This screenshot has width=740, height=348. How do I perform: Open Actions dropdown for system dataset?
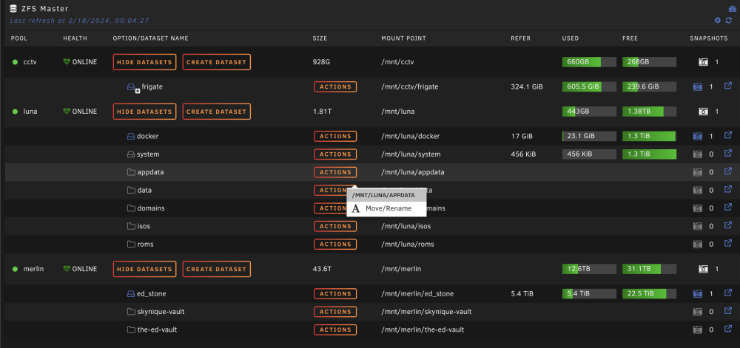[x=335, y=154]
